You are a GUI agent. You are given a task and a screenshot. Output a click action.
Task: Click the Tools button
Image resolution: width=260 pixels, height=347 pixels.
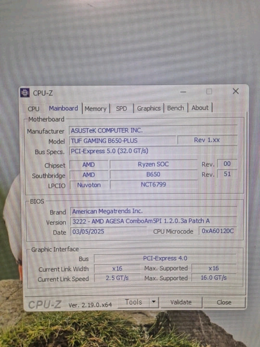point(133,302)
